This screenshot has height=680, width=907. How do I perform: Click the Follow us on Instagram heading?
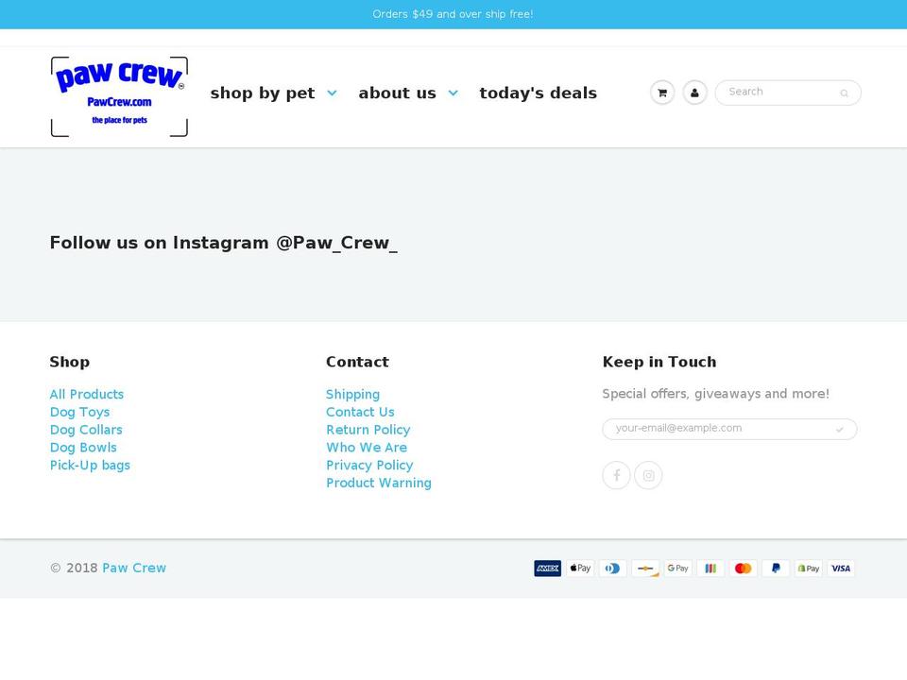[x=224, y=243]
